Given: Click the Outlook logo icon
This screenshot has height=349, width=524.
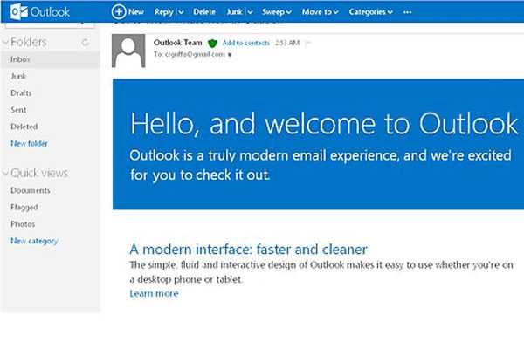Looking at the screenshot, I should point(18,11).
